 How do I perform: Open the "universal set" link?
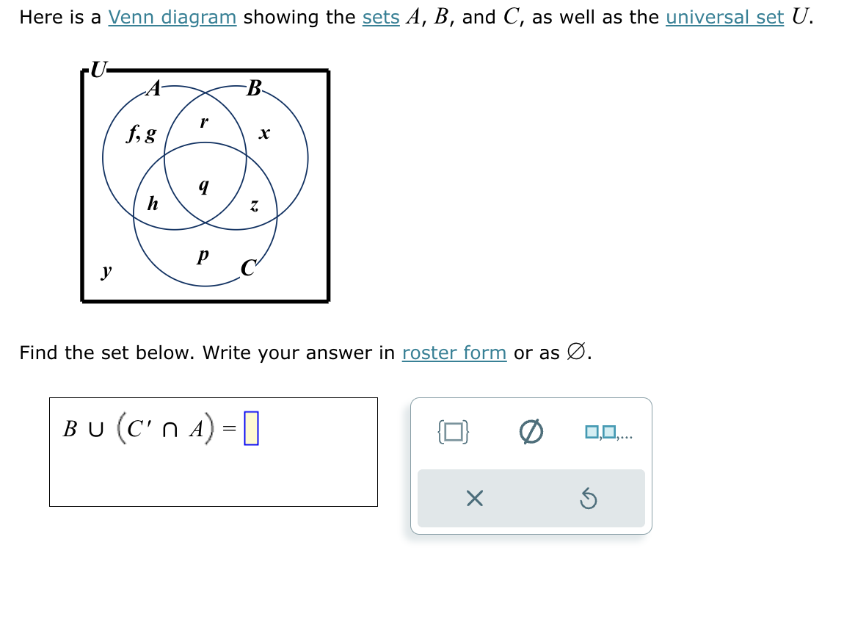coord(724,17)
